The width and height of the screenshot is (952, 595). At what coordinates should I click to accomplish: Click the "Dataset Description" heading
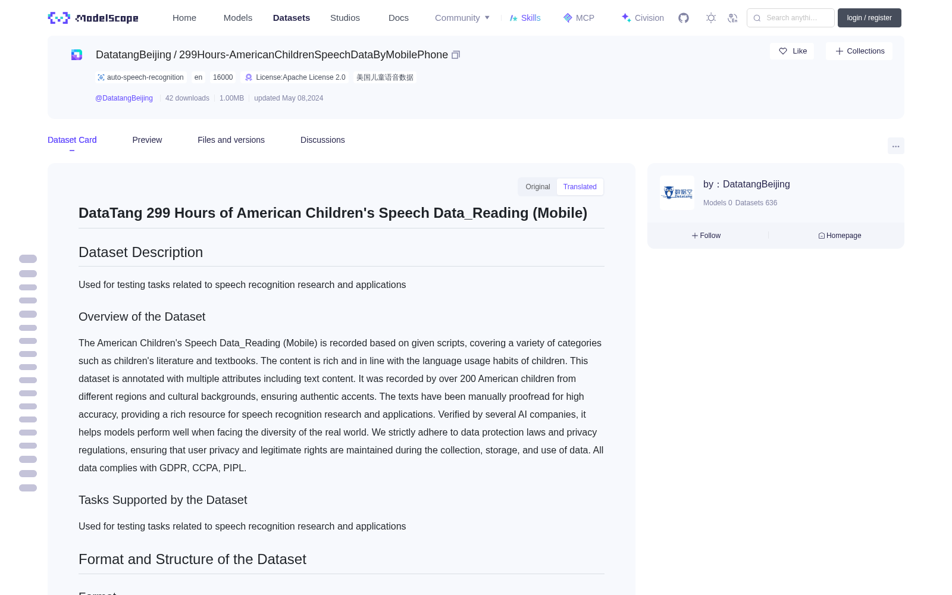pos(140,252)
